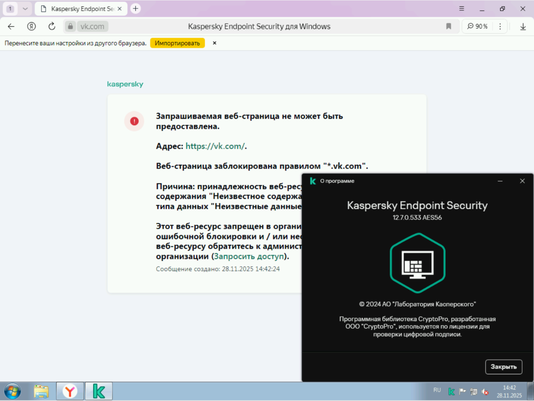The width and height of the screenshot is (534, 401).
Task: Open a new tab with plus button
Action: pos(136,8)
